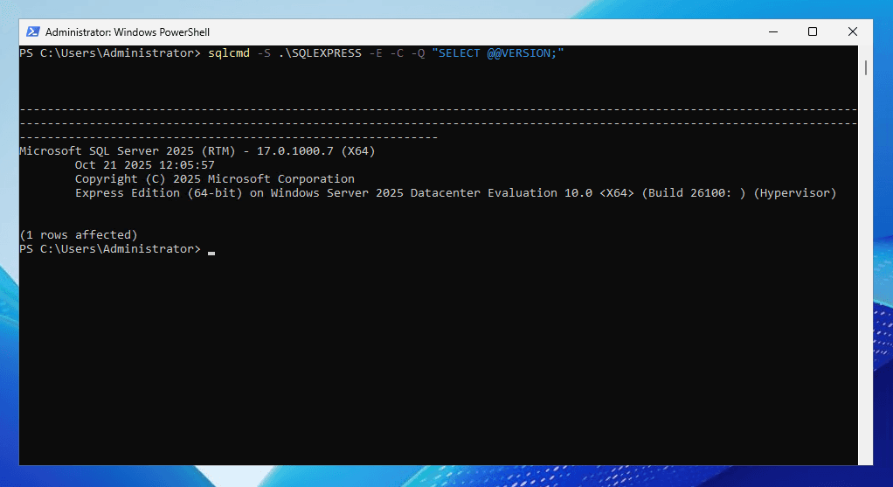Click the 'Express Edition (64-bit)' text
The image size is (893, 487).
[x=159, y=193]
